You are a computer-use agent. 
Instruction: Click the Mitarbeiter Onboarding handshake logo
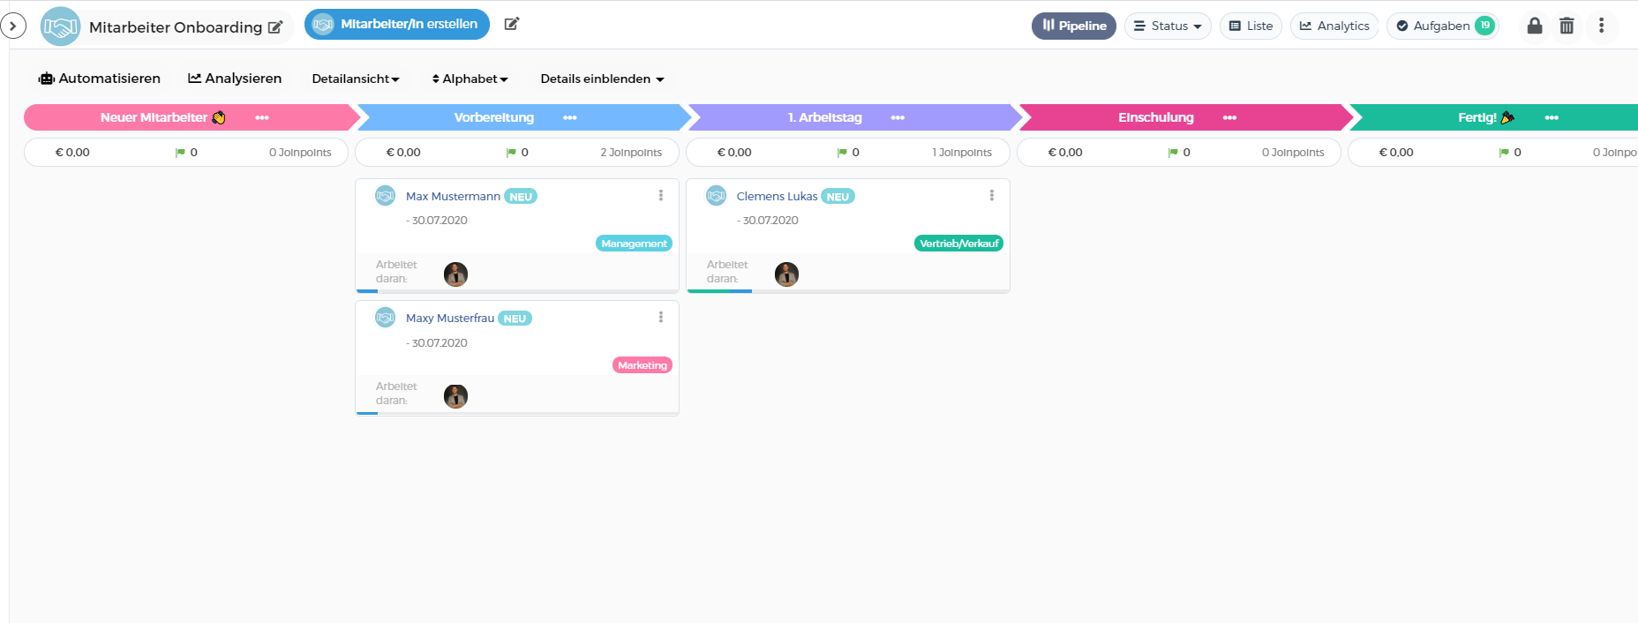click(60, 26)
